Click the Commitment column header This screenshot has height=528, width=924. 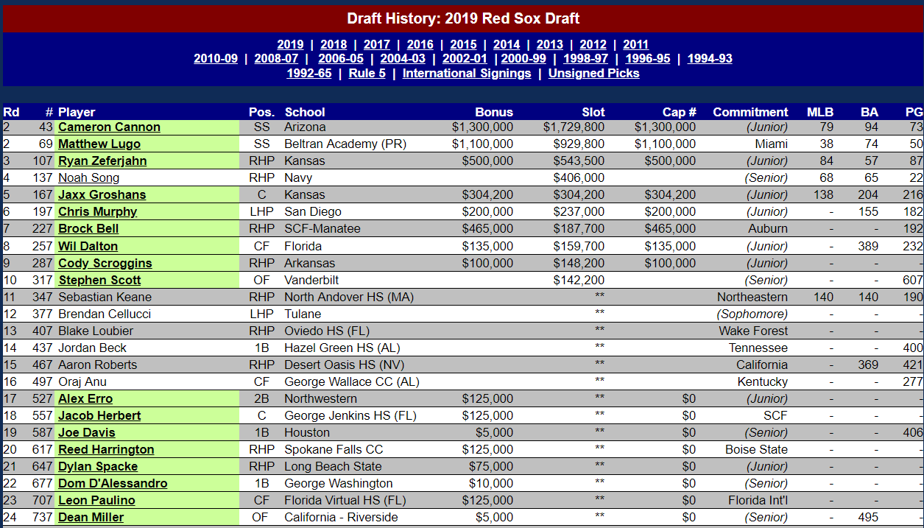[x=750, y=112]
